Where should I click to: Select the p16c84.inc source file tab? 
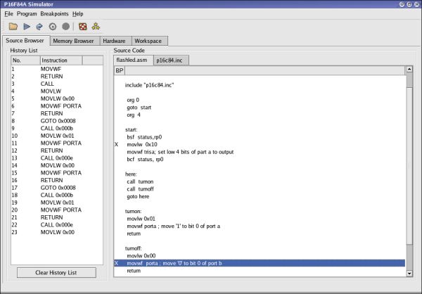[x=171, y=60]
